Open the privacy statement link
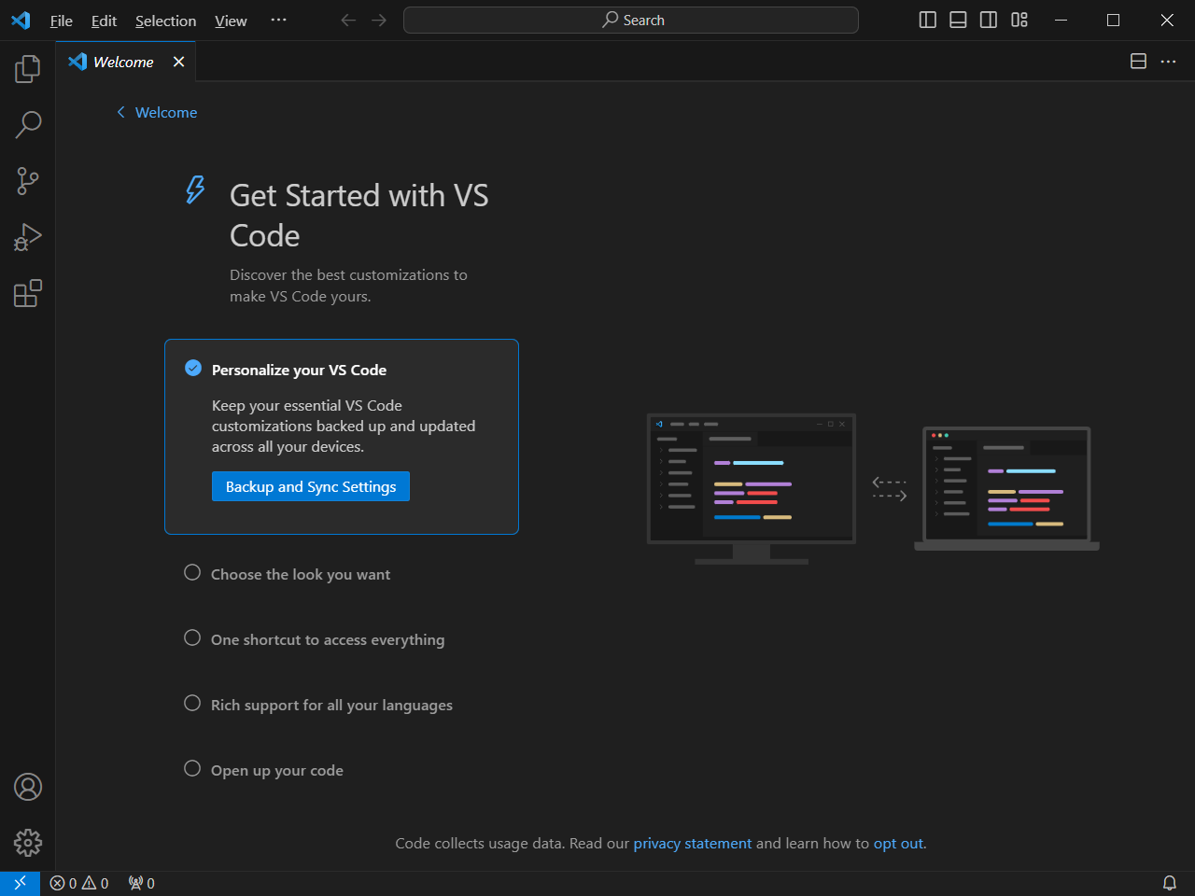1195x896 pixels. pos(692,843)
